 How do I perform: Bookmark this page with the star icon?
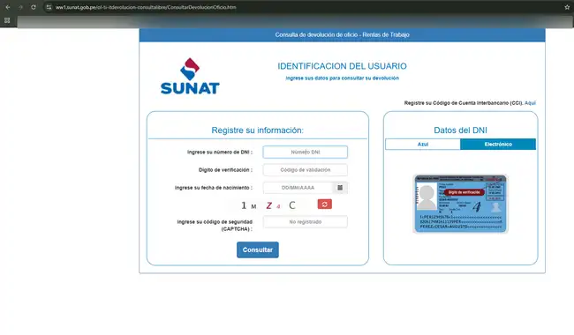tap(567, 7)
